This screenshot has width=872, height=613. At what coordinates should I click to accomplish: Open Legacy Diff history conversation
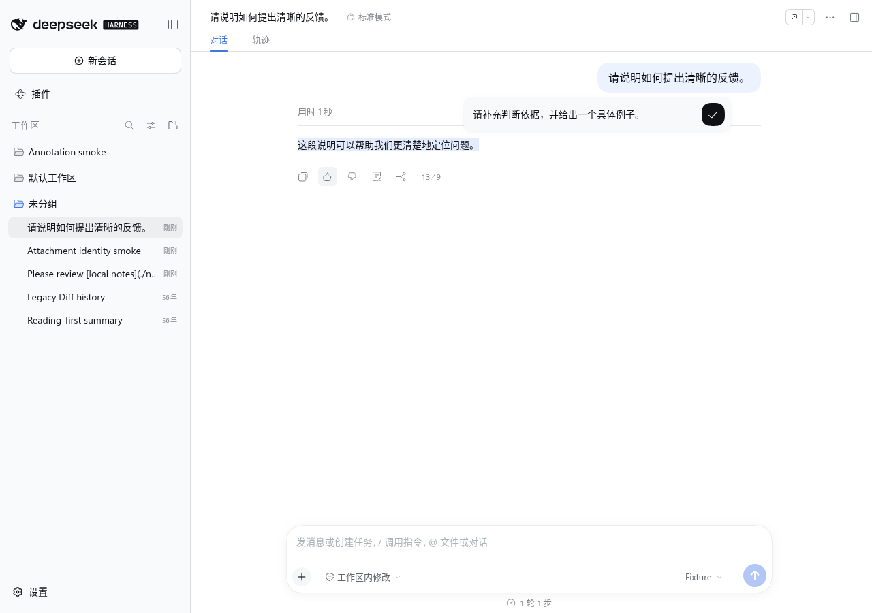point(95,297)
